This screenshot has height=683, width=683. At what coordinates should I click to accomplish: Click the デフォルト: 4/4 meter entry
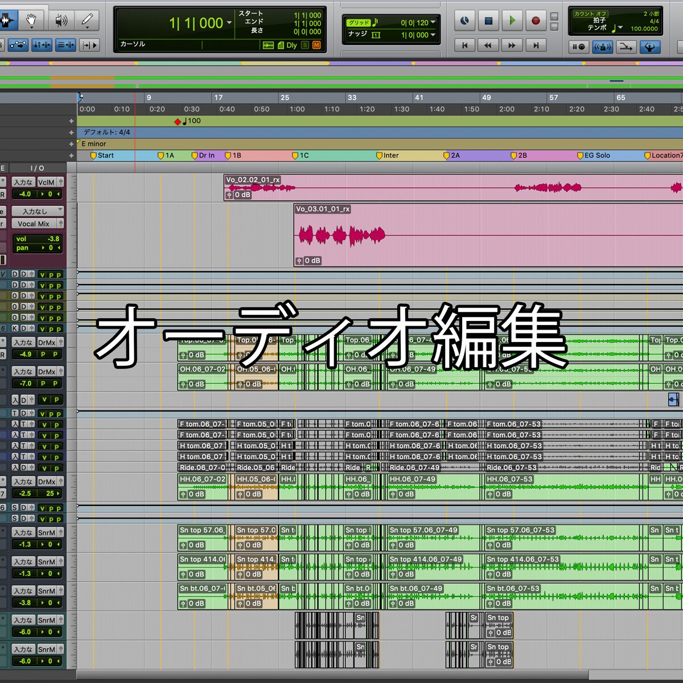click(x=106, y=133)
